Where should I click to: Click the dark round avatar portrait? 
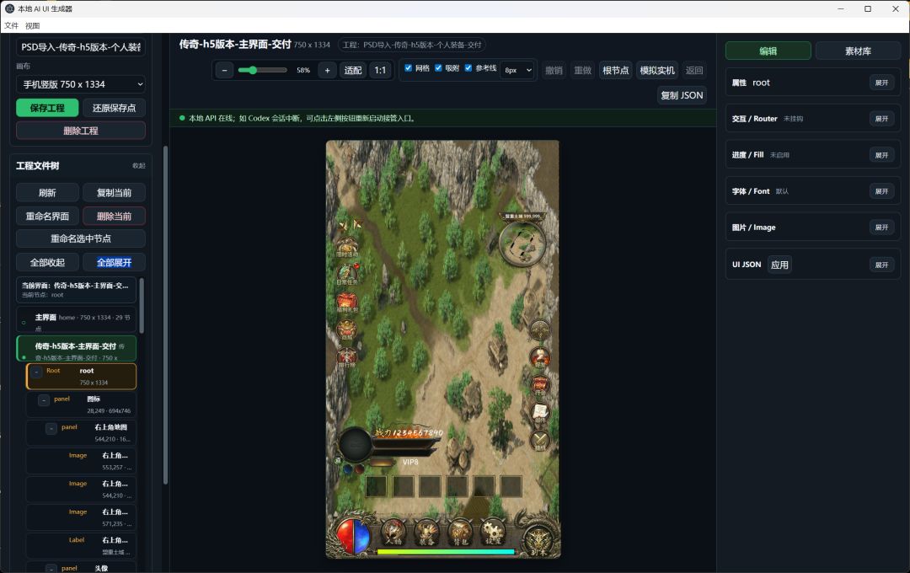point(356,445)
